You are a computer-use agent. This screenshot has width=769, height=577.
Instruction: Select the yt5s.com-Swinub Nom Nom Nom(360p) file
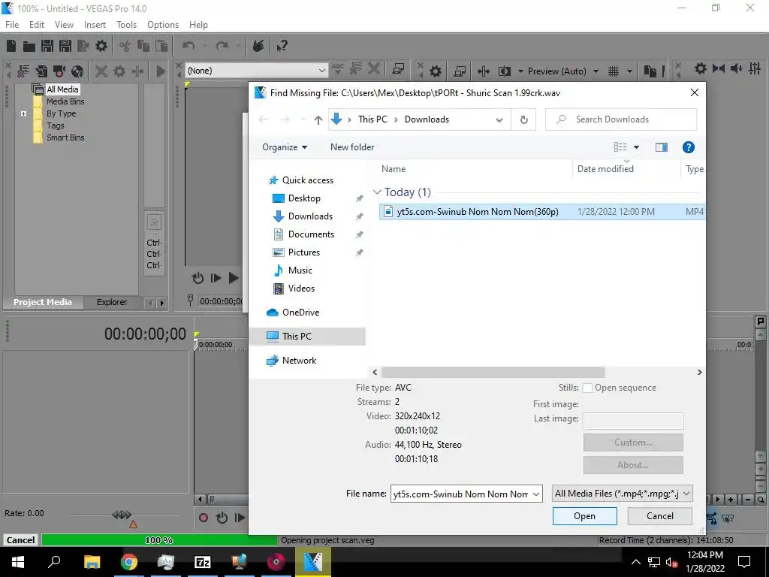pos(542,212)
